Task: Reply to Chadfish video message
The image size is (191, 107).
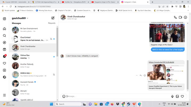Action: click(x=141, y=75)
